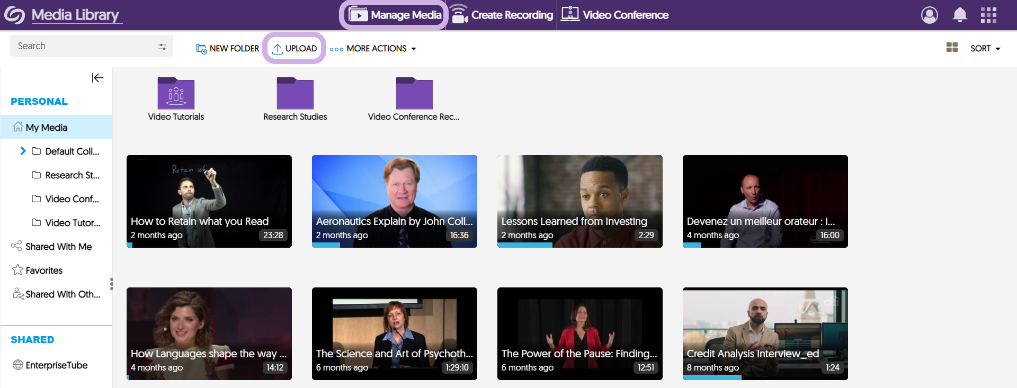
Task: Open My Media in sidebar
Action: 56,127
